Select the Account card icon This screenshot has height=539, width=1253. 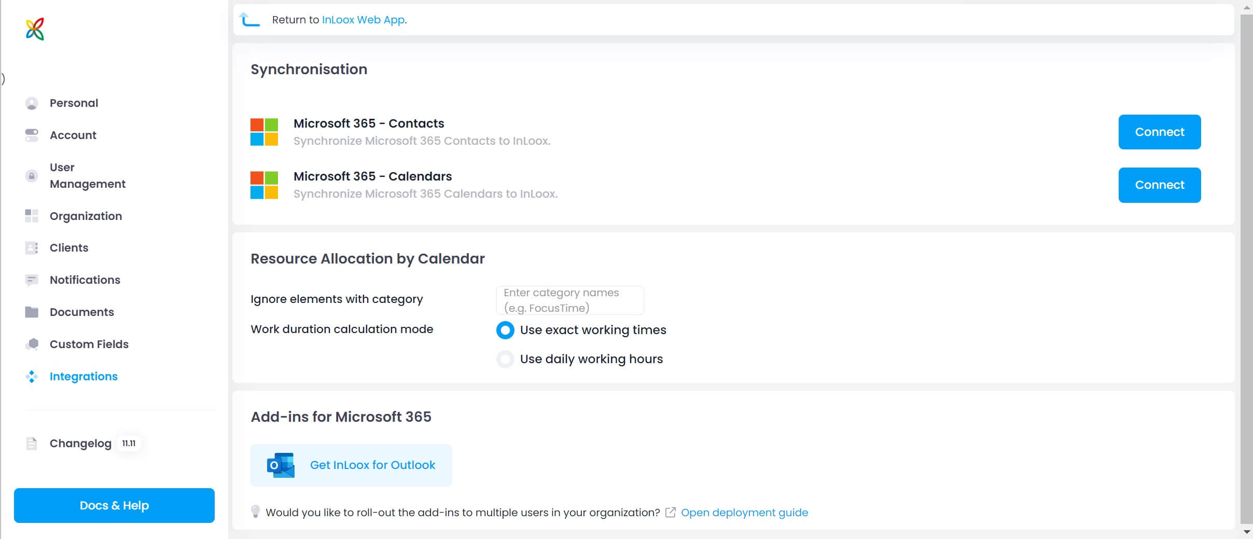[32, 135]
